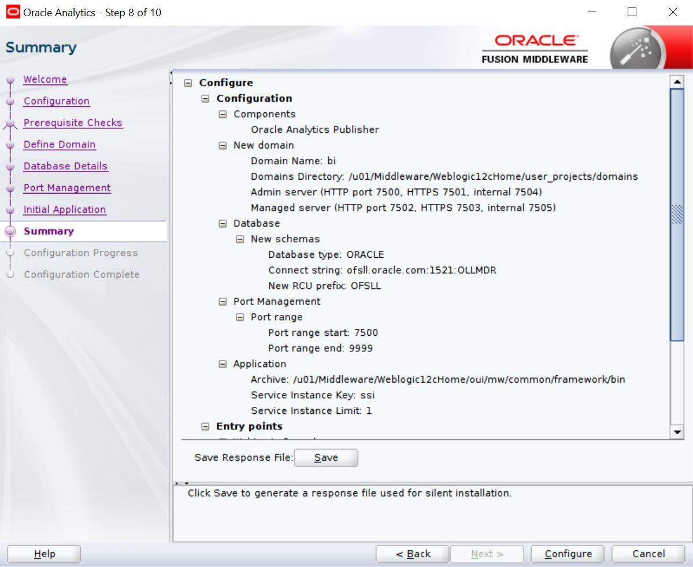Go to Port Management step
693x567 pixels.
pos(67,188)
